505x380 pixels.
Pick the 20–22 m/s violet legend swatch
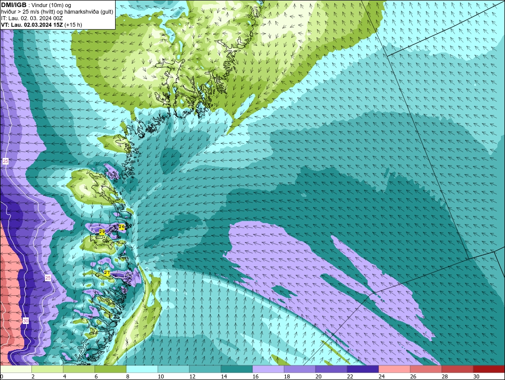[331, 369]
